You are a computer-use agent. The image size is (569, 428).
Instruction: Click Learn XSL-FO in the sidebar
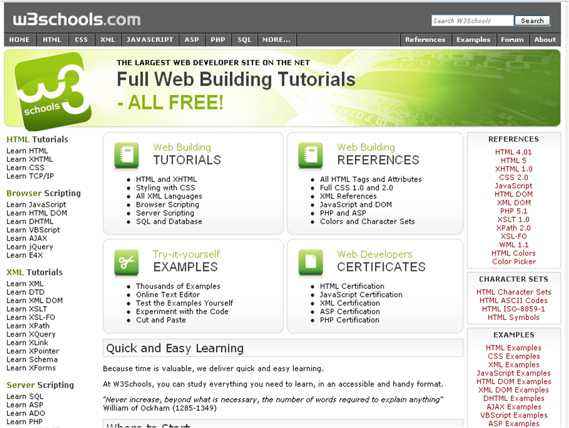pyautogui.click(x=30, y=317)
